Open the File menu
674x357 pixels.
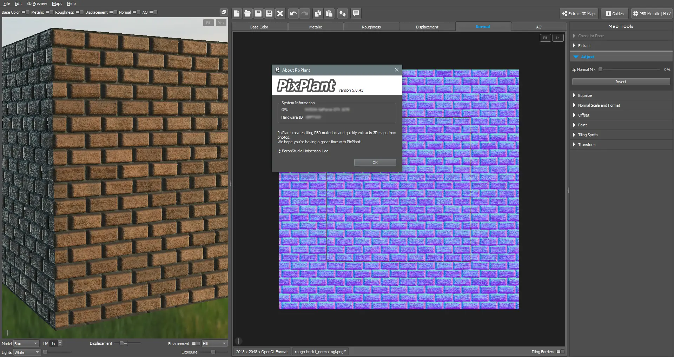(7, 4)
